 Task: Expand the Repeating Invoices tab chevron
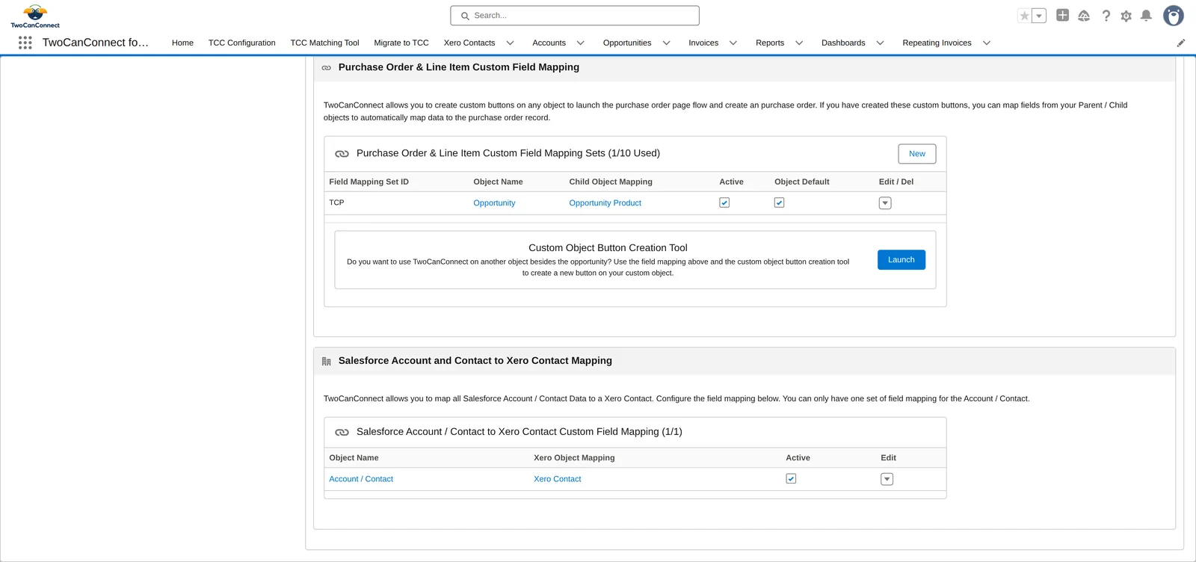tap(987, 43)
